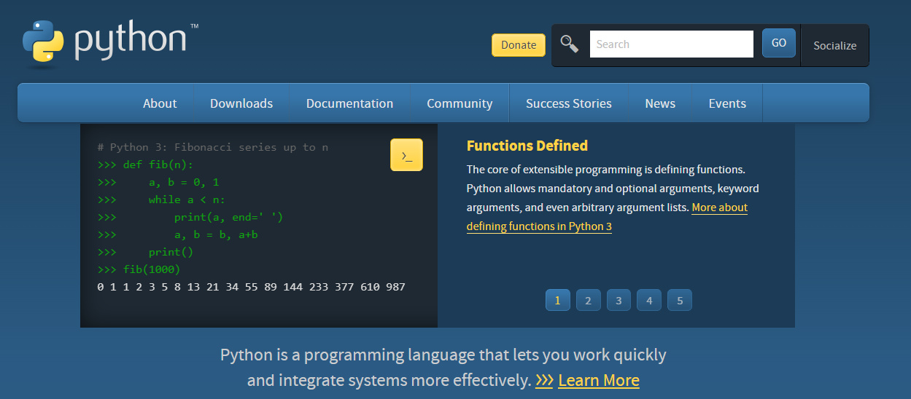Viewport: 911px width, 399px height.
Task: Click the code line 'fib(1000)'
Action: point(152,269)
